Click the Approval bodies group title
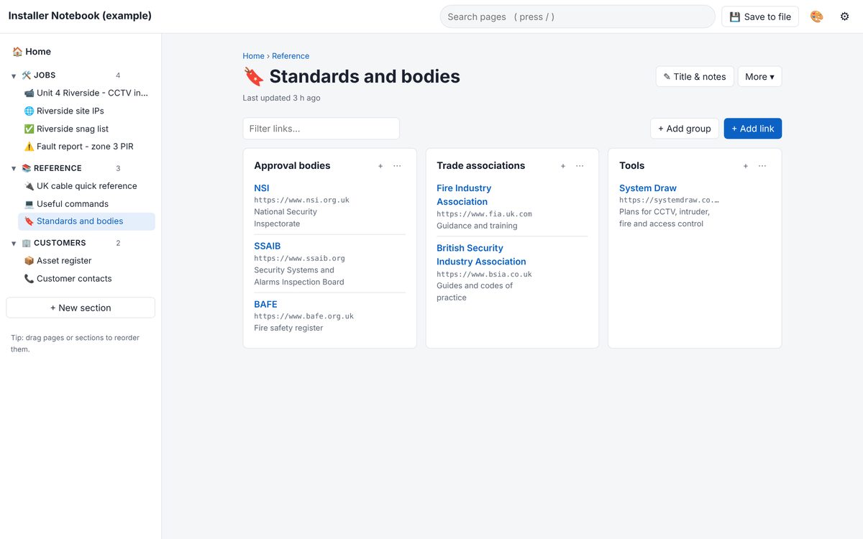 292,166
